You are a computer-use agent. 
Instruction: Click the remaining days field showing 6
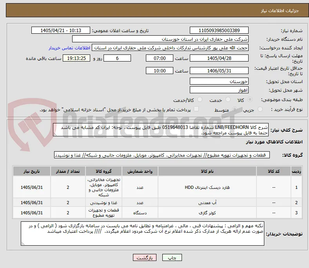coord(117,58)
